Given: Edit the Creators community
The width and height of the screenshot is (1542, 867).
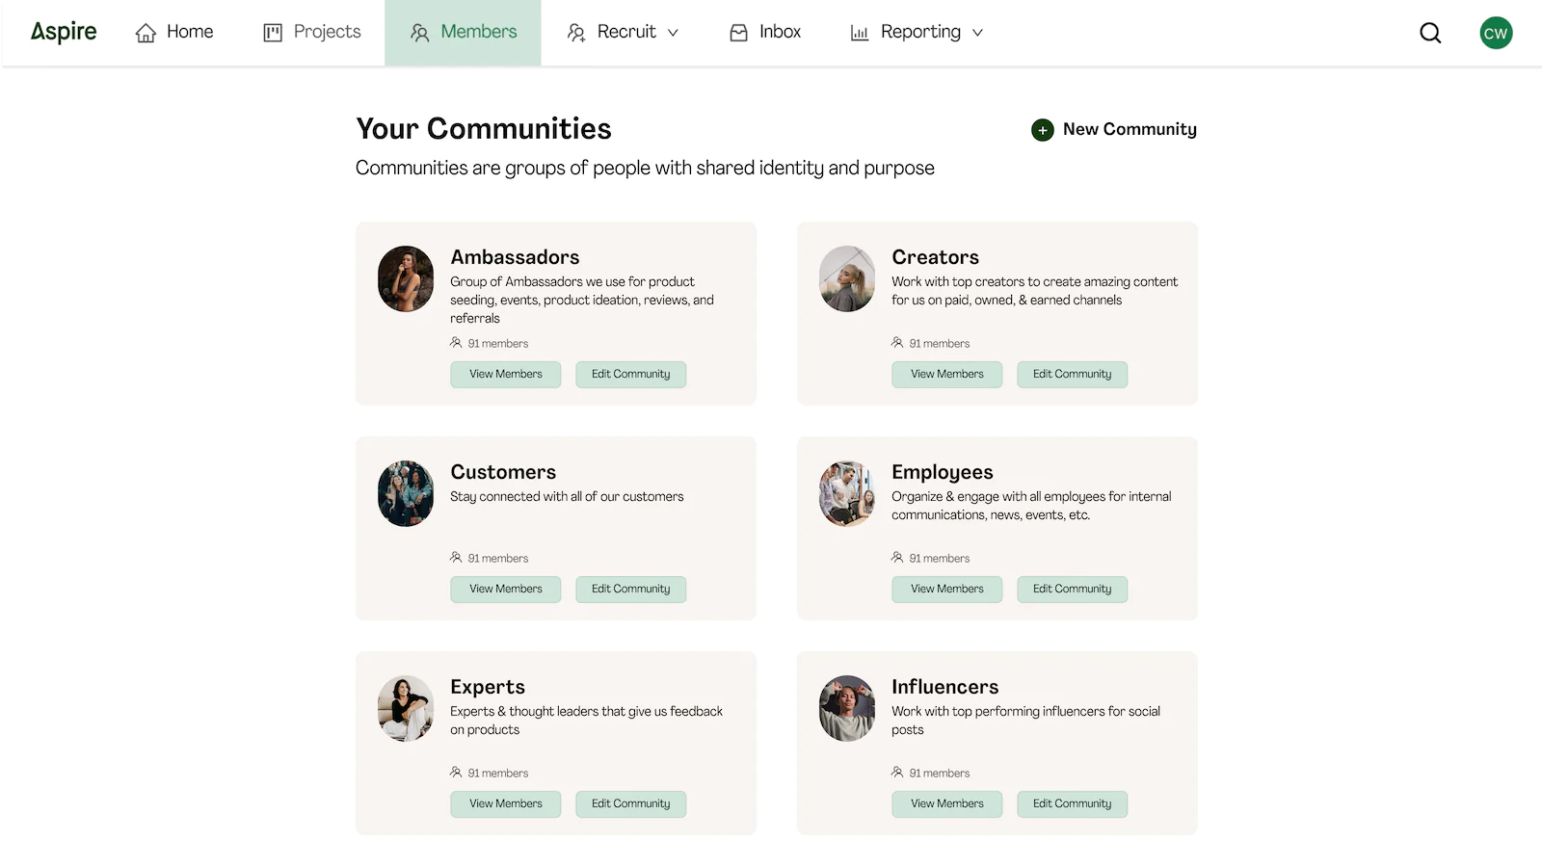Looking at the screenshot, I should point(1072,374).
